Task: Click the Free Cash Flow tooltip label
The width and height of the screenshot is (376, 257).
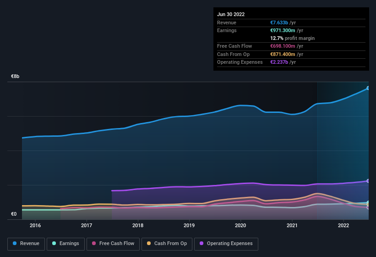Action: coord(234,46)
